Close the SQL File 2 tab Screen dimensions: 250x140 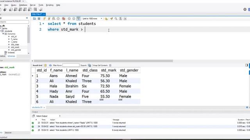44,14
